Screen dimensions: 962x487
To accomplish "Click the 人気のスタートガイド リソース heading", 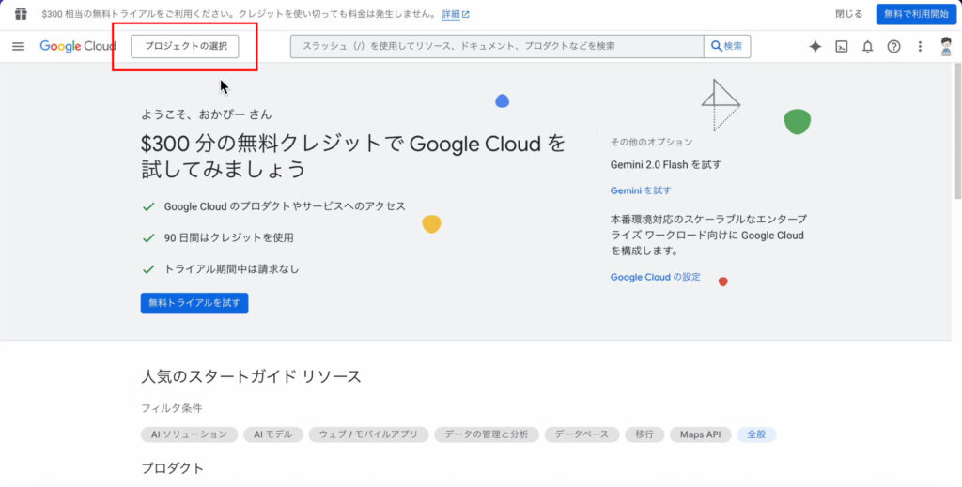I will (251, 376).
